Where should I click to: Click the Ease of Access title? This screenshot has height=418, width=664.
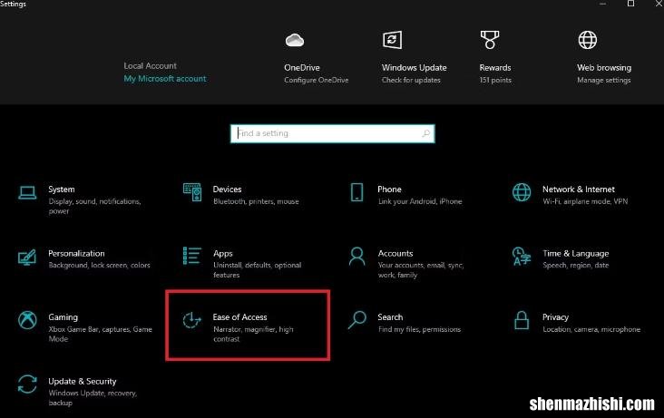coord(240,317)
